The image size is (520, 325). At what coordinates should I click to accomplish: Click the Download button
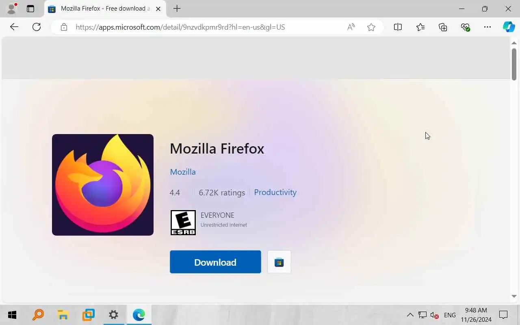pyautogui.click(x=215, y=262)
